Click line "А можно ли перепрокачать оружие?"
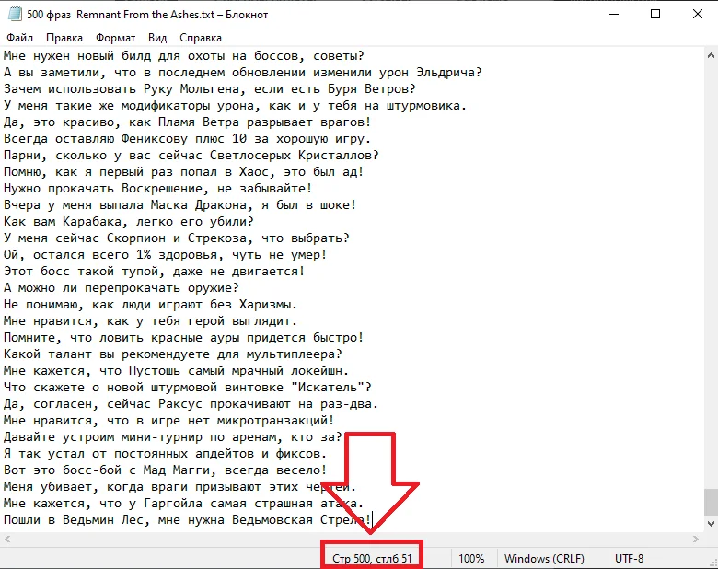The width and height of the screenshot is (718, 569). 122,287
